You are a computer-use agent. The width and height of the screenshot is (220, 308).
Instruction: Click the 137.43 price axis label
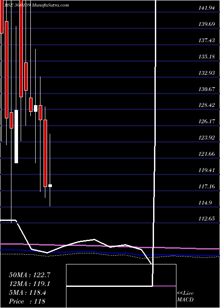point(207,40)
